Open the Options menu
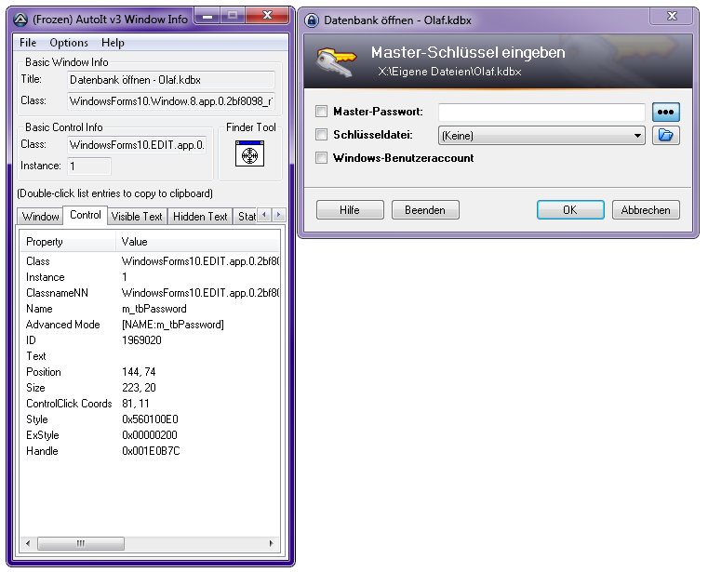708x572 pixels. [x=69, y=43]
